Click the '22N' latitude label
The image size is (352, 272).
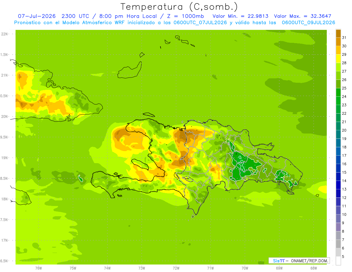coord(4,34)
